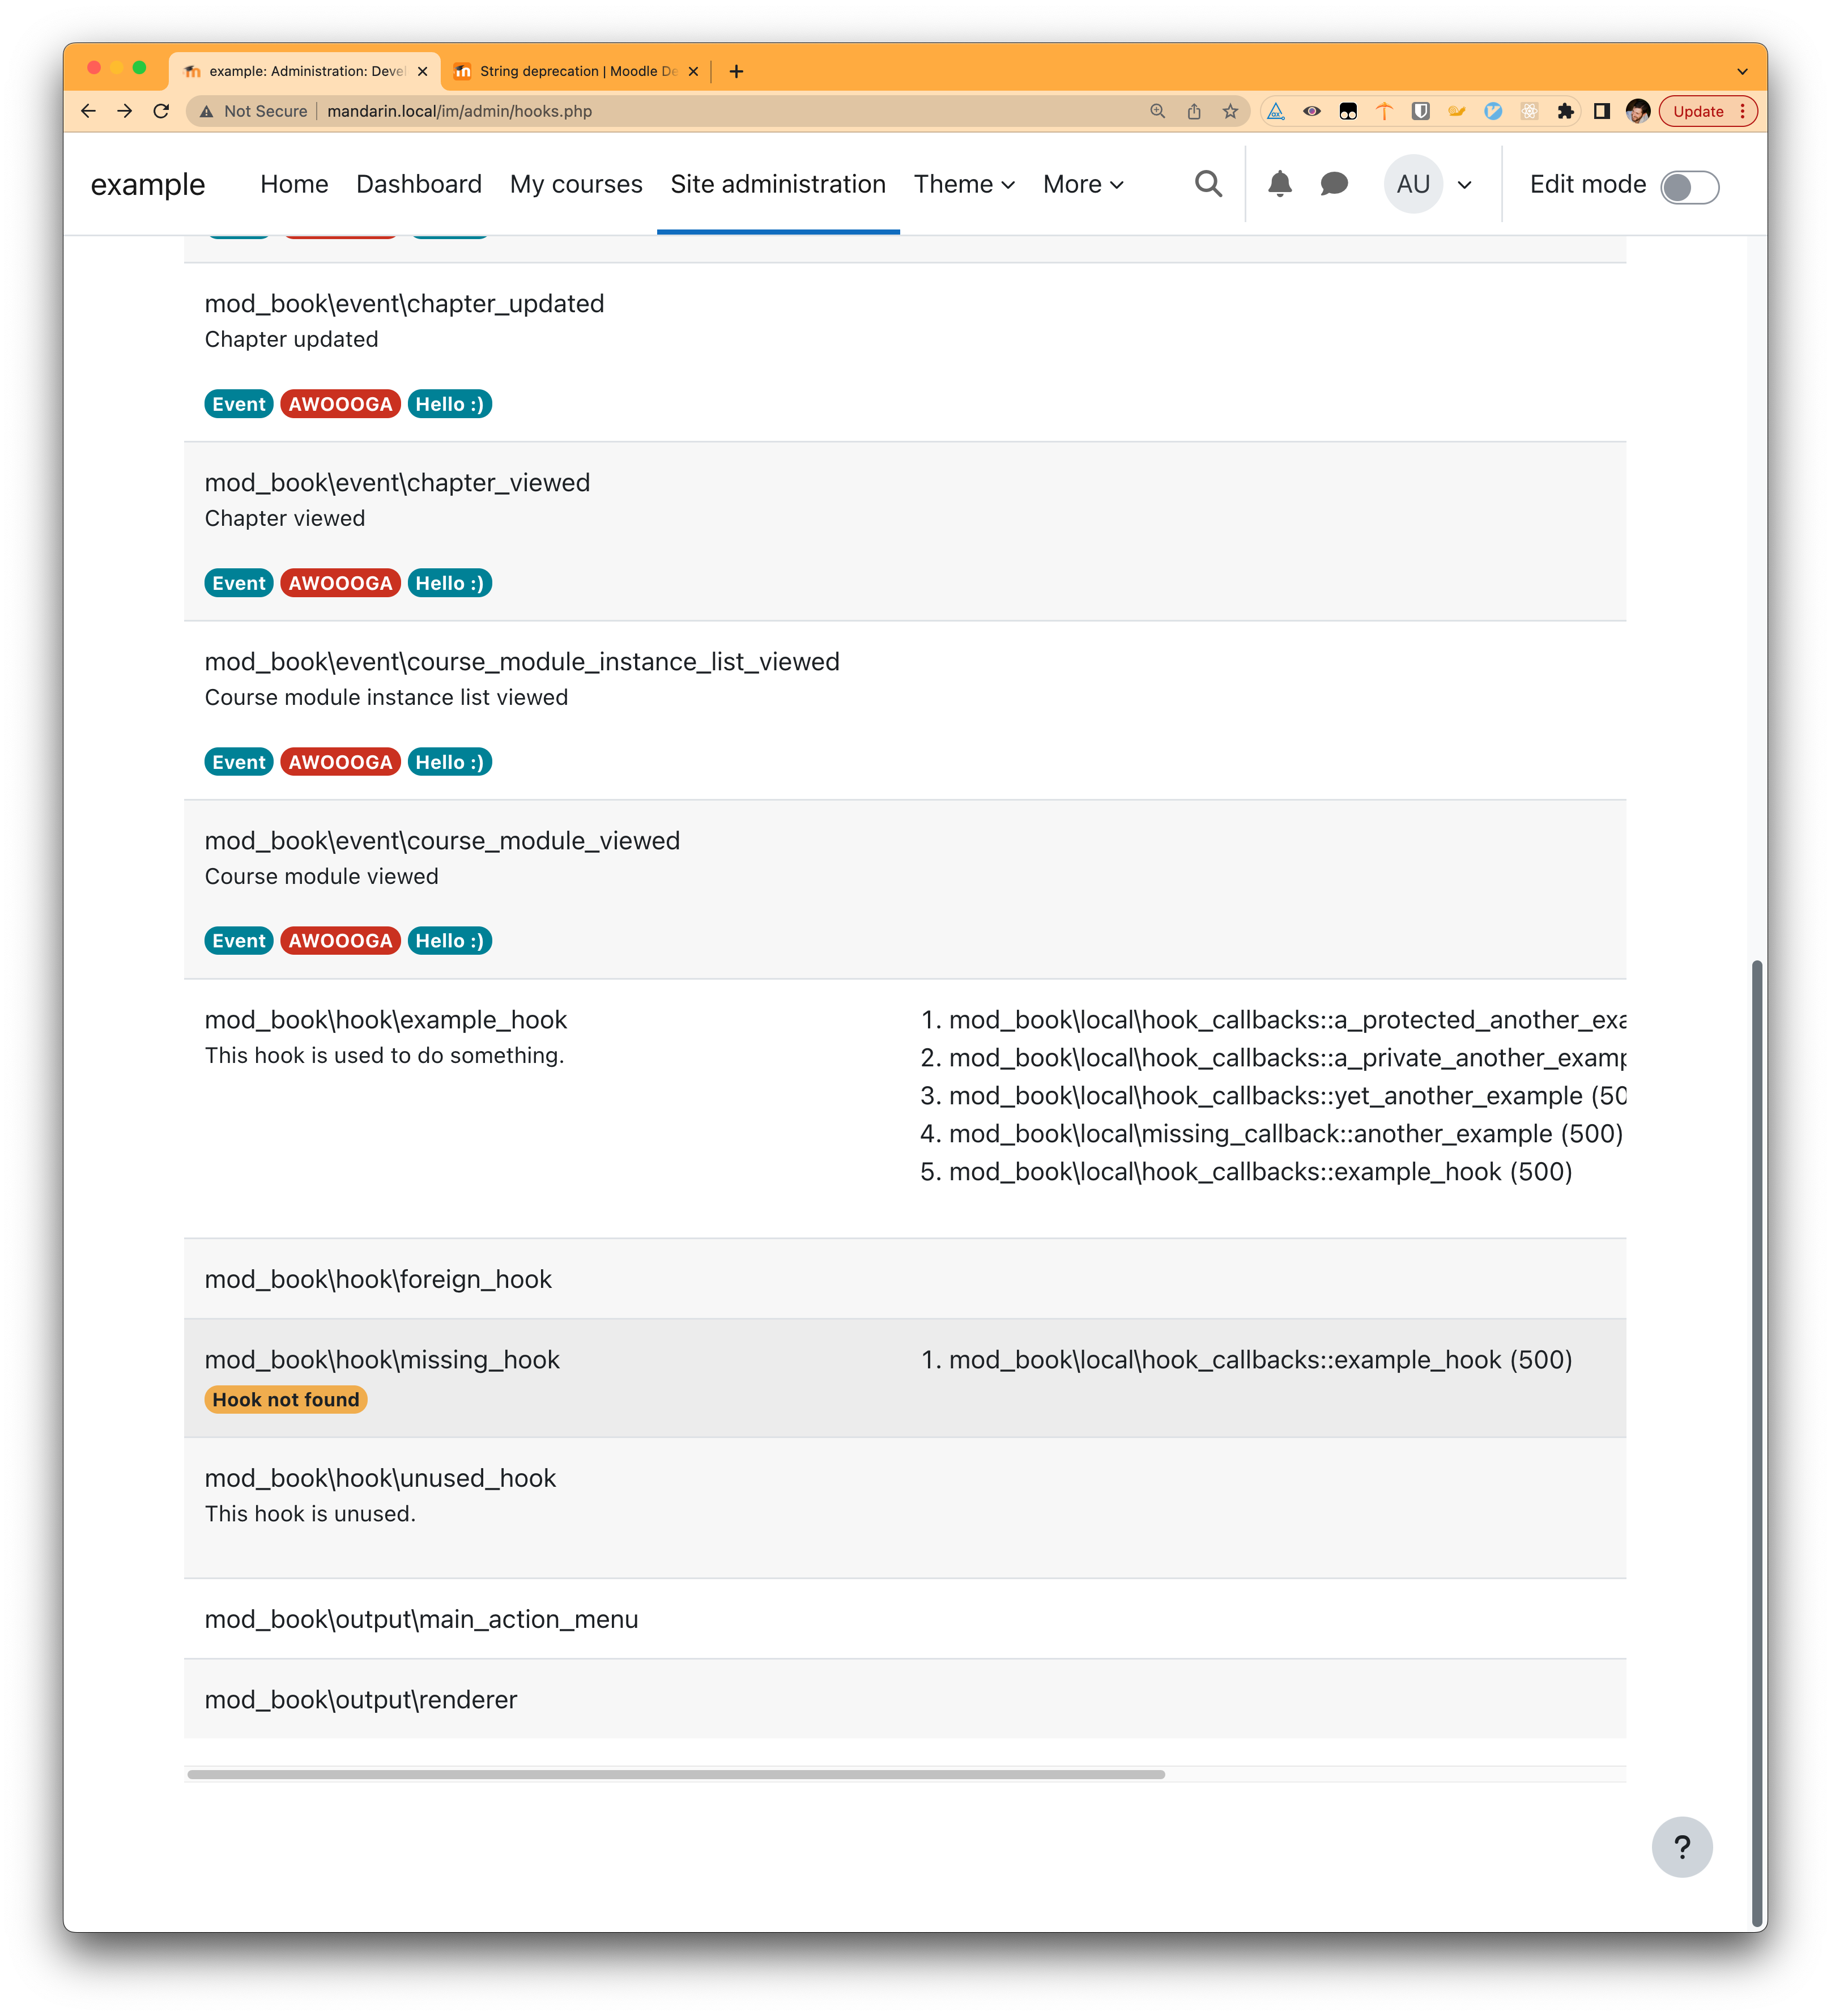The image size is (1831, 2016).
Task: Click the share page icon
Action: click(1194, 111)
